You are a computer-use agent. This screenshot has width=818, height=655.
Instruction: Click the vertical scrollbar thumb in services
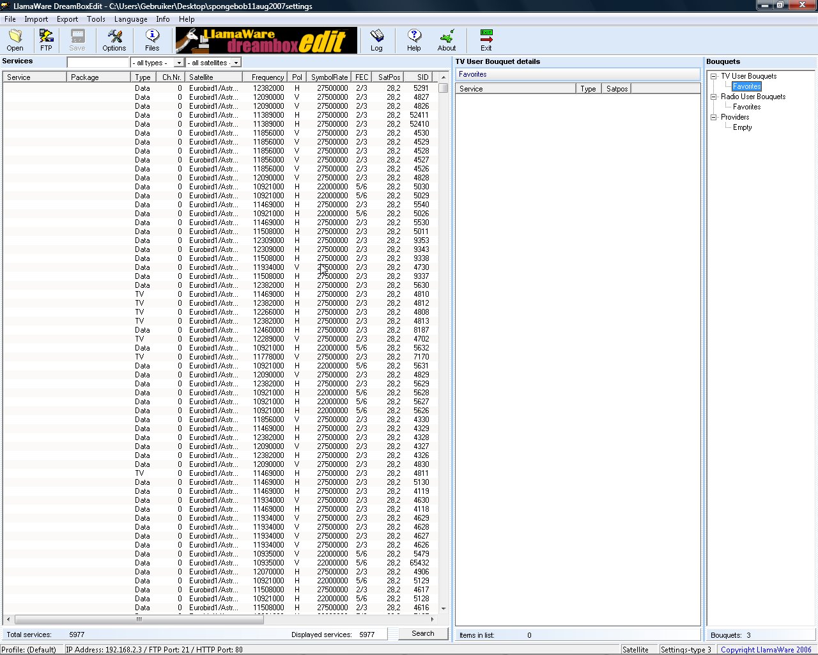[x=444, y=88]
